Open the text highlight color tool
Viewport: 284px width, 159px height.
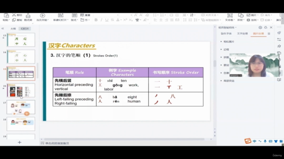145,20
